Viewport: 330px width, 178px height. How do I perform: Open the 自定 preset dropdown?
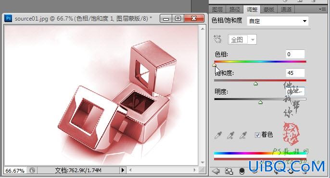coord(278,21)
